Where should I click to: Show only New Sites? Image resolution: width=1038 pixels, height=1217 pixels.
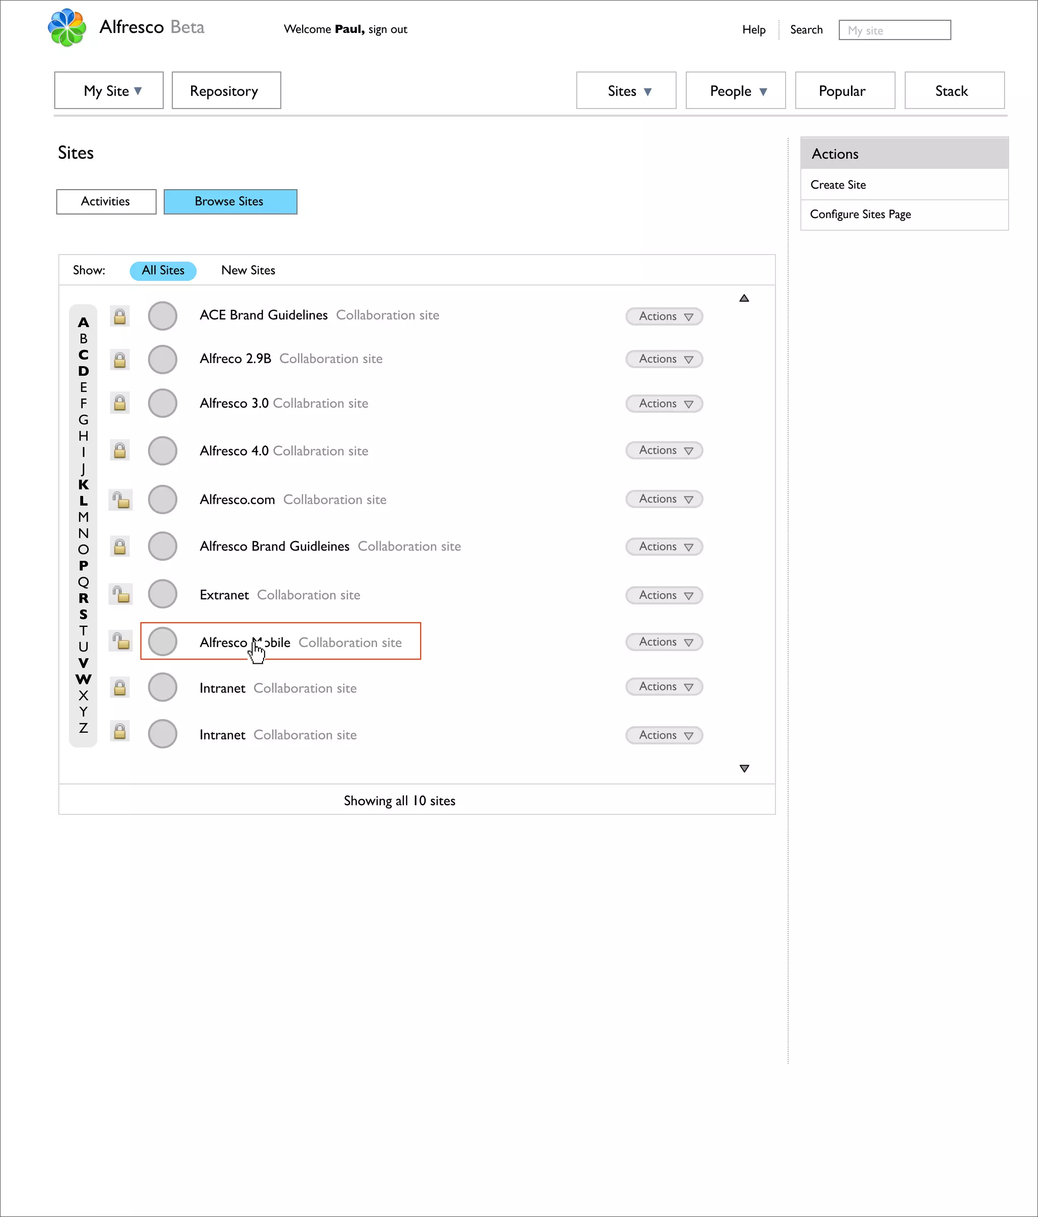coord(248,271)
